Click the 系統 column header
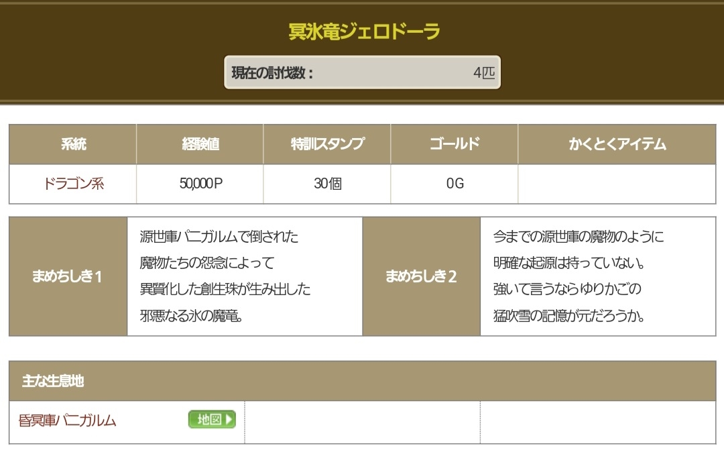Screen dimensions: 724x456 click(x=73, y=144)
